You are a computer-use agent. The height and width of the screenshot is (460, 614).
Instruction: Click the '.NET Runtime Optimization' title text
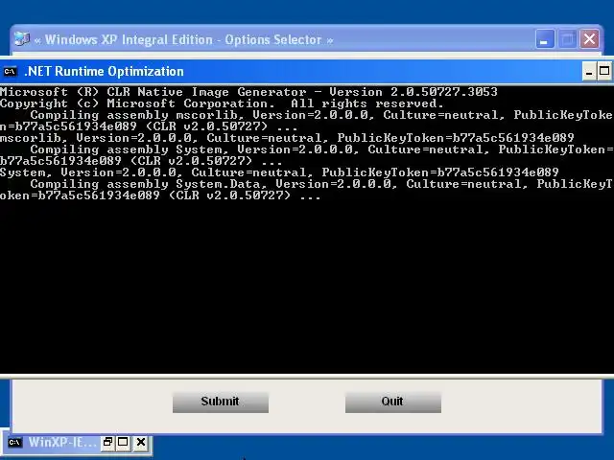(x=104, y=72)
